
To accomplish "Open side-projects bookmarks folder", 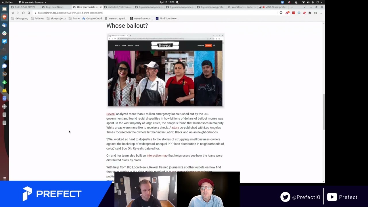I will [x=56, y=18].
